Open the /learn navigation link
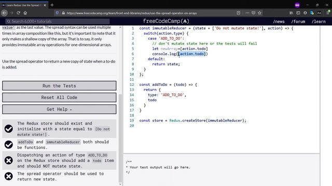Viewport: 332px width, 186px height. pyautogui.click(x=319, y=22)
